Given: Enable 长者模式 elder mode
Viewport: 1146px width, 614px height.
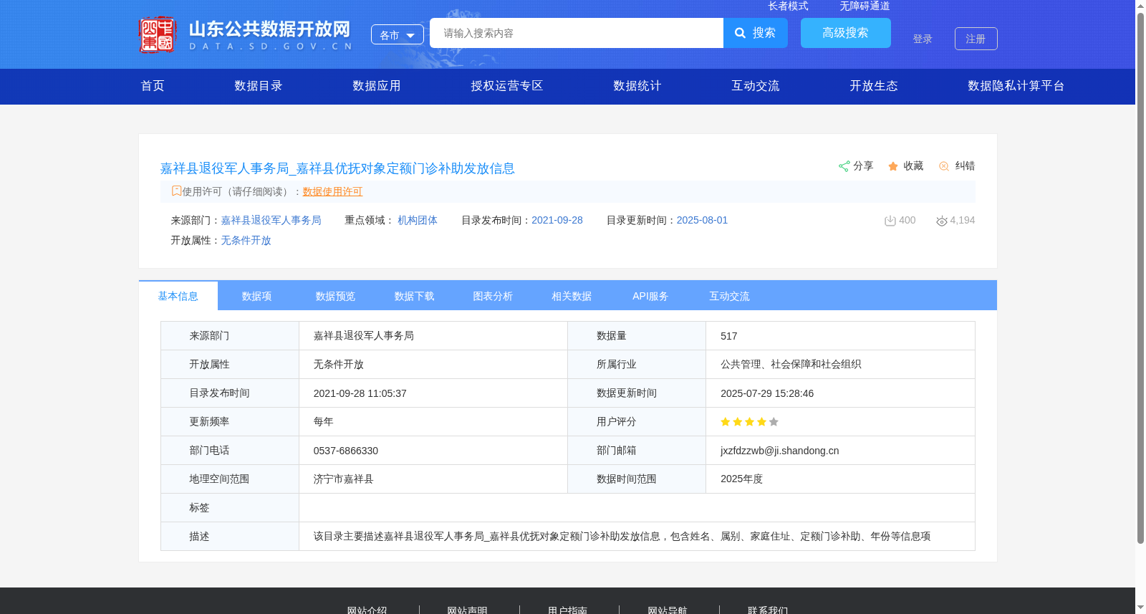Looking at the screenshot, I should coord(788,6).
